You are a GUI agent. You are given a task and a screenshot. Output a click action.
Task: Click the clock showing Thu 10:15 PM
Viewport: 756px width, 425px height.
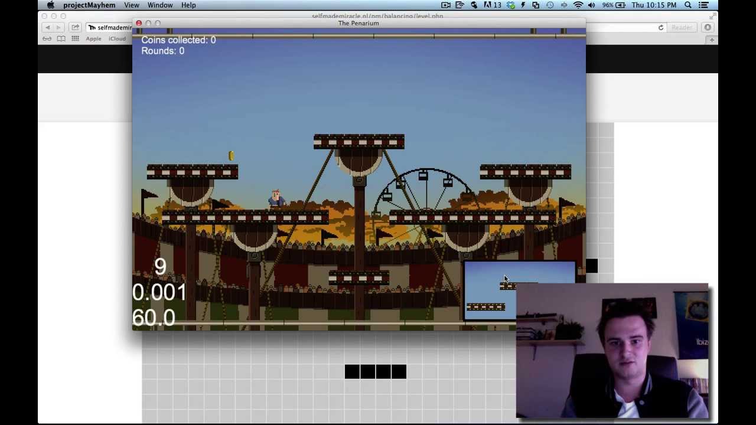tap(654, 5)
